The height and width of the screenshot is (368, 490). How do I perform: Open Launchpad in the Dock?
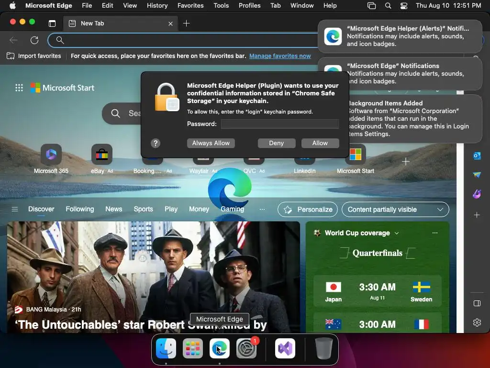pos(192,348)
